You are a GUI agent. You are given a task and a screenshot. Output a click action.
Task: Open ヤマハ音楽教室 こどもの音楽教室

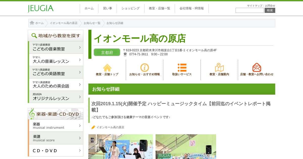[56, 47]
